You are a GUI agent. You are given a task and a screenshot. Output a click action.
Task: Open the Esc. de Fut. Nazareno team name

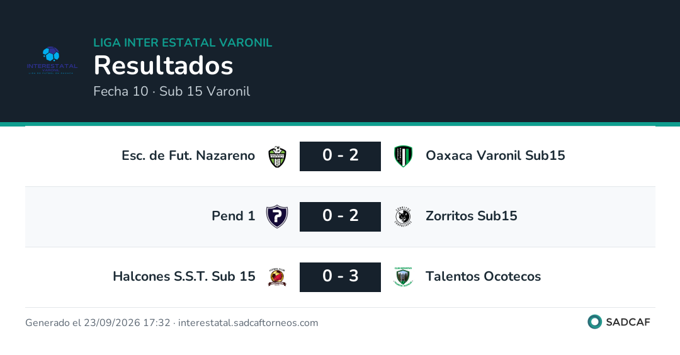[x=188, y=155]
